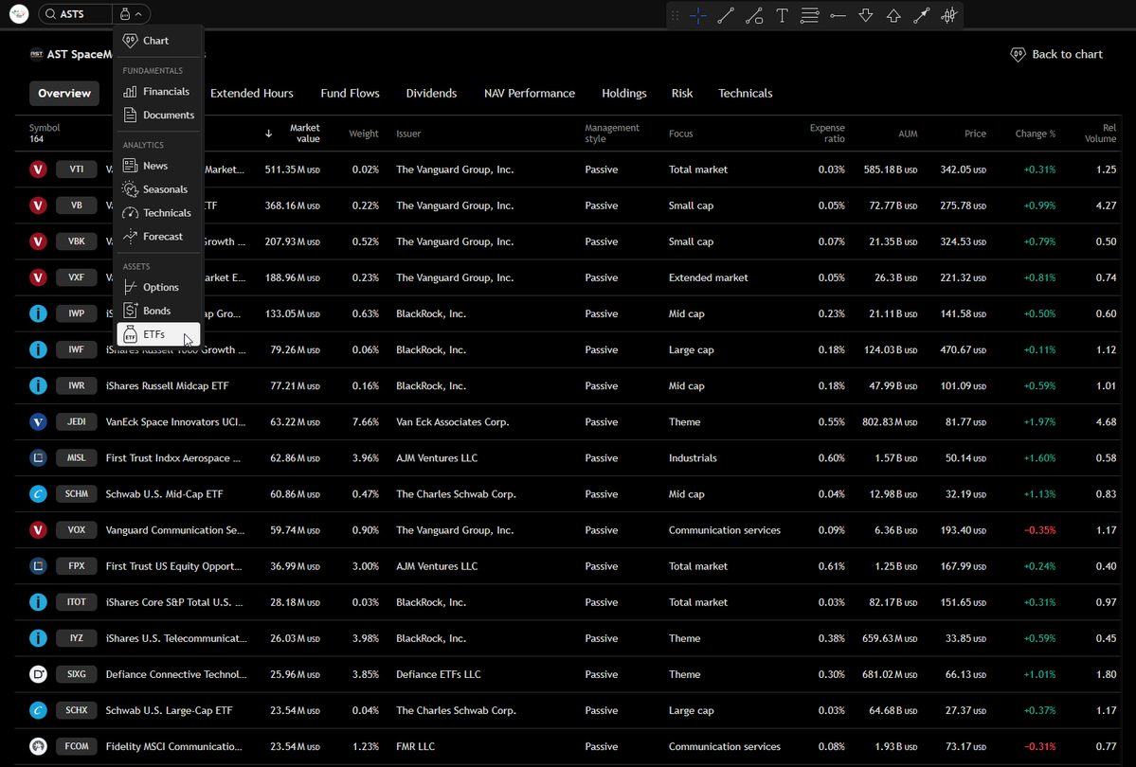
Task: Open Schwab U.S. Large-Cap ETF row
Action: tap(568, 710)
